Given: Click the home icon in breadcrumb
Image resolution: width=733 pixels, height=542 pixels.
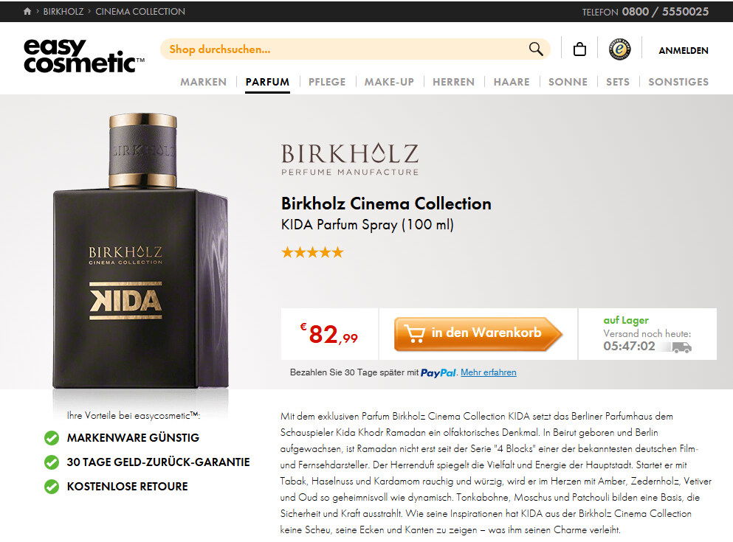Looking at the screenshot, I should click(x=27, y=11).
